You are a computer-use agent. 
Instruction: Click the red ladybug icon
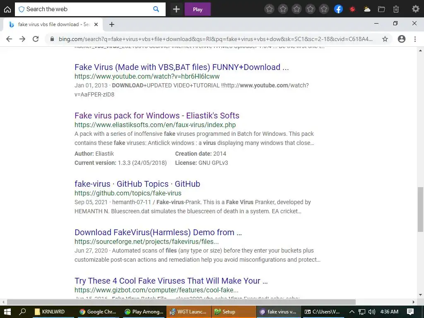[x=352, y=9]
